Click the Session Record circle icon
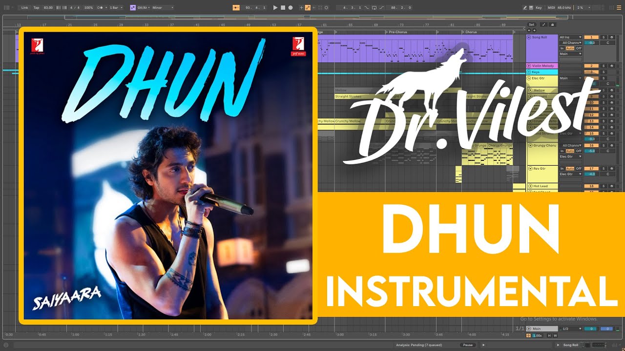The height and width of the screenshot is (351, 625). pos(326,8)
